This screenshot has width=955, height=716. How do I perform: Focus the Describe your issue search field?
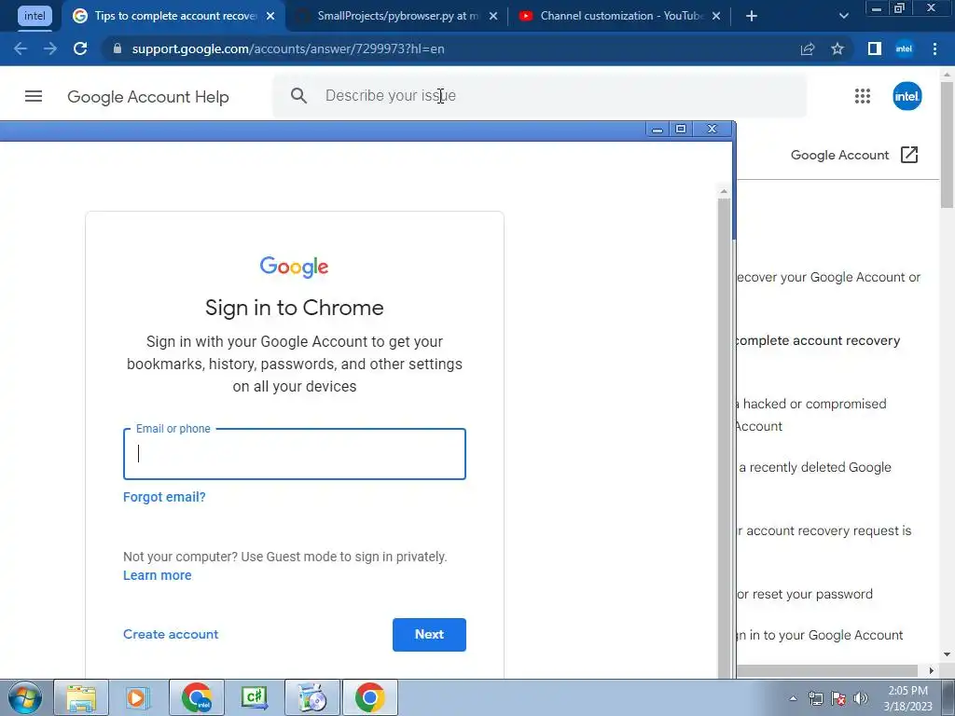540,96
